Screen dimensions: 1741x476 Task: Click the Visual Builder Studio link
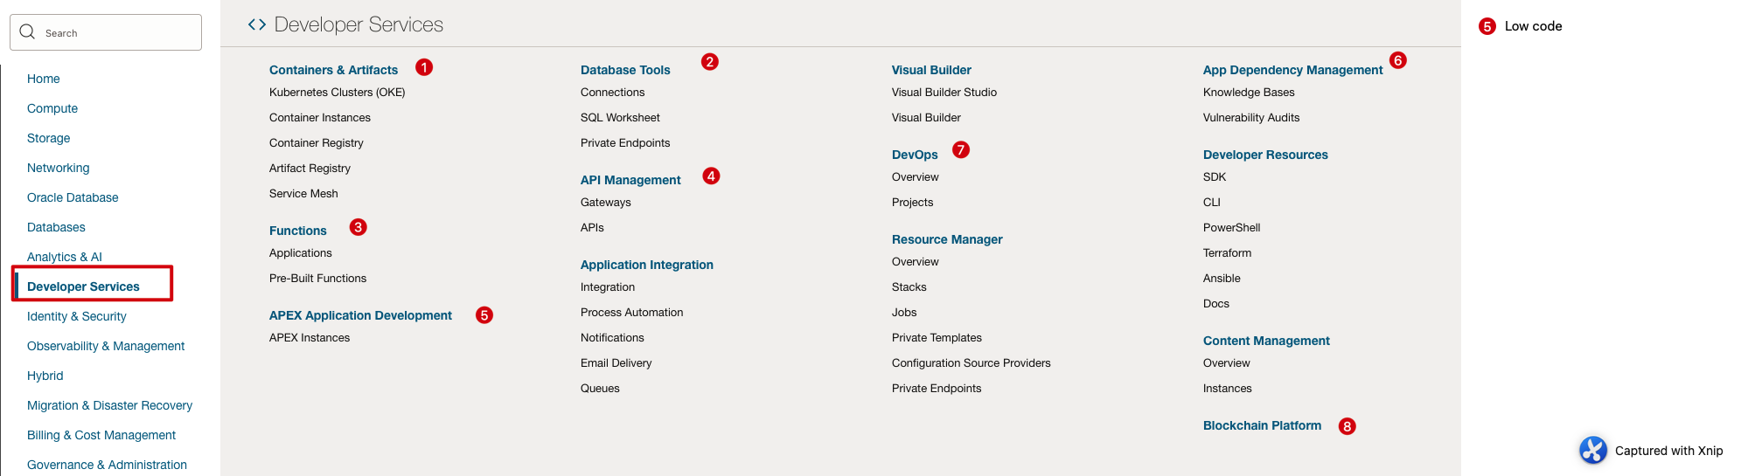coord(944,93)
